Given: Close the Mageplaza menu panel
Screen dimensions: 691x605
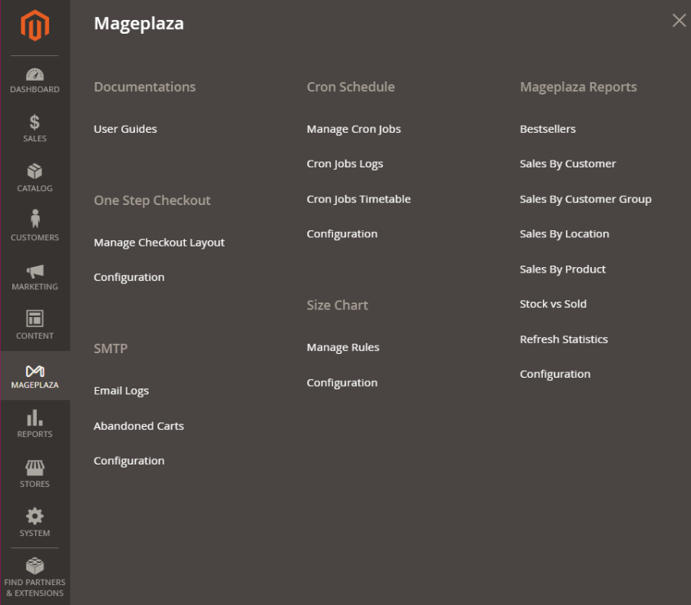Looking at the screenshot, I should 679,21.
